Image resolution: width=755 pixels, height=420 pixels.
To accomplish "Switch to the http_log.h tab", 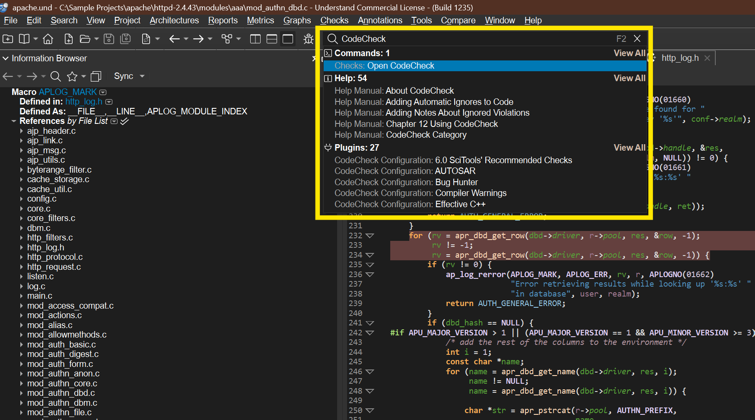I will click(680, 58).
